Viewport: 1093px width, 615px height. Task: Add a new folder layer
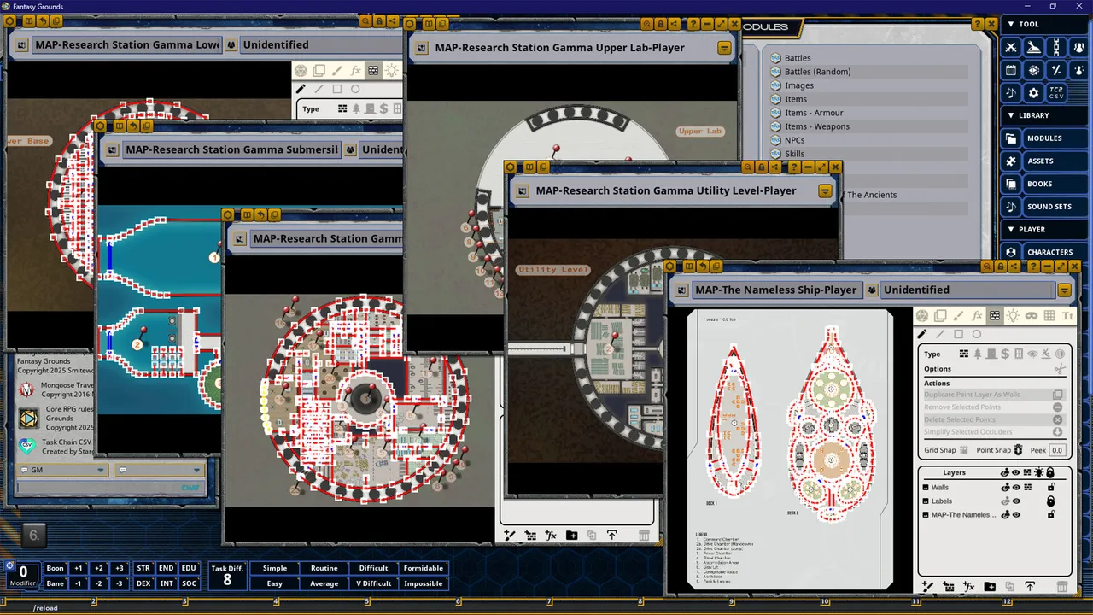coord(990,586)
